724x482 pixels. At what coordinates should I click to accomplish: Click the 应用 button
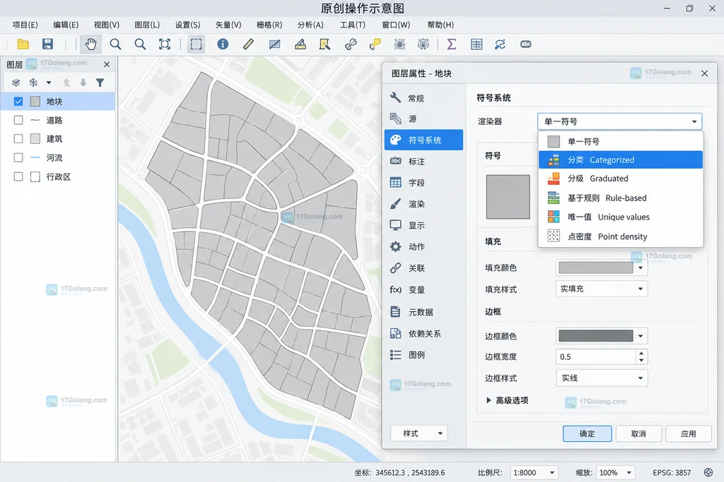(689, 433)
